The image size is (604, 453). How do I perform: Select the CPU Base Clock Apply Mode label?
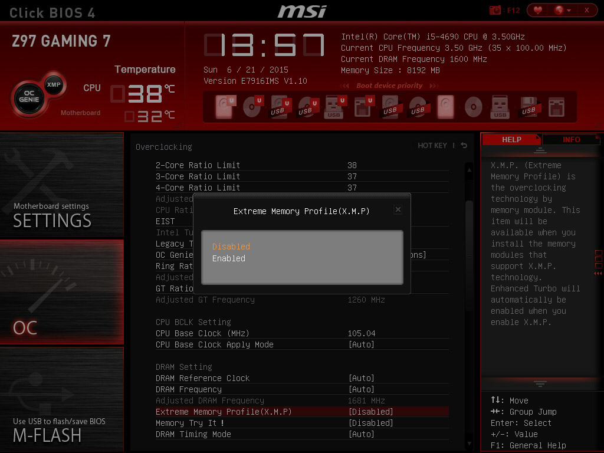[x=215, y=344]
